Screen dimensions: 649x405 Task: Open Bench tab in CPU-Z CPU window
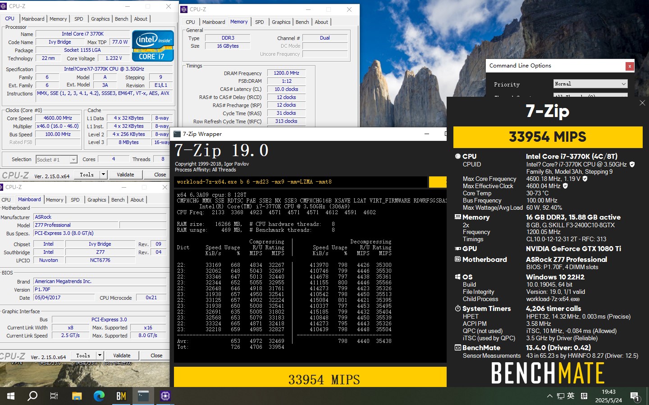coord(121,19)
